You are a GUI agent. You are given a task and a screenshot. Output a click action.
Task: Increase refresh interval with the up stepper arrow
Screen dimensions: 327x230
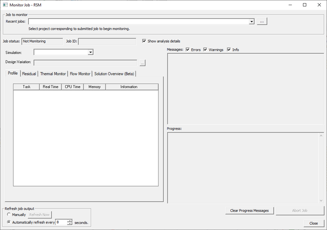click(x=69, y=221)
